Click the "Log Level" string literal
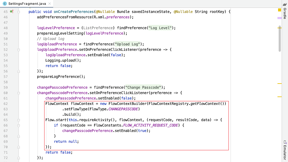The width and height of the screenshot is (288, 162). (160, 28)
